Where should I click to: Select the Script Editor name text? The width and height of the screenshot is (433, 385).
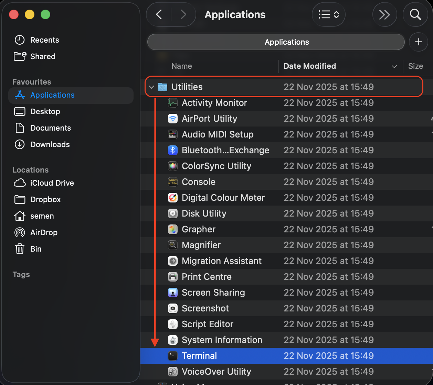208,324
